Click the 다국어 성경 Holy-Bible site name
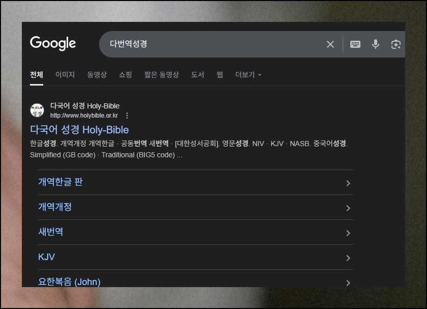Image resolution: width=427 pixels, height=309 pixels. 85,106
